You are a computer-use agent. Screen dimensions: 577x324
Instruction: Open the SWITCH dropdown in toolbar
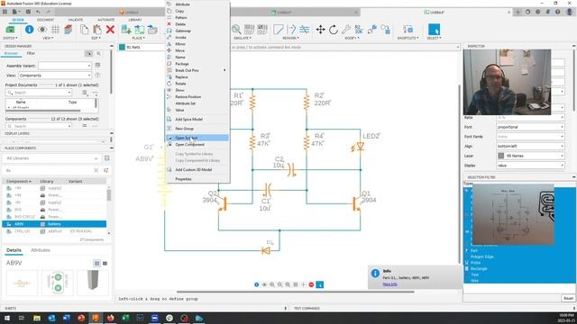(x=10, y=38)
